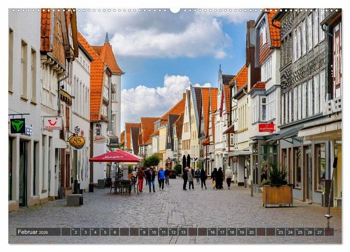Click the red weekend cell after day 27

329,232
